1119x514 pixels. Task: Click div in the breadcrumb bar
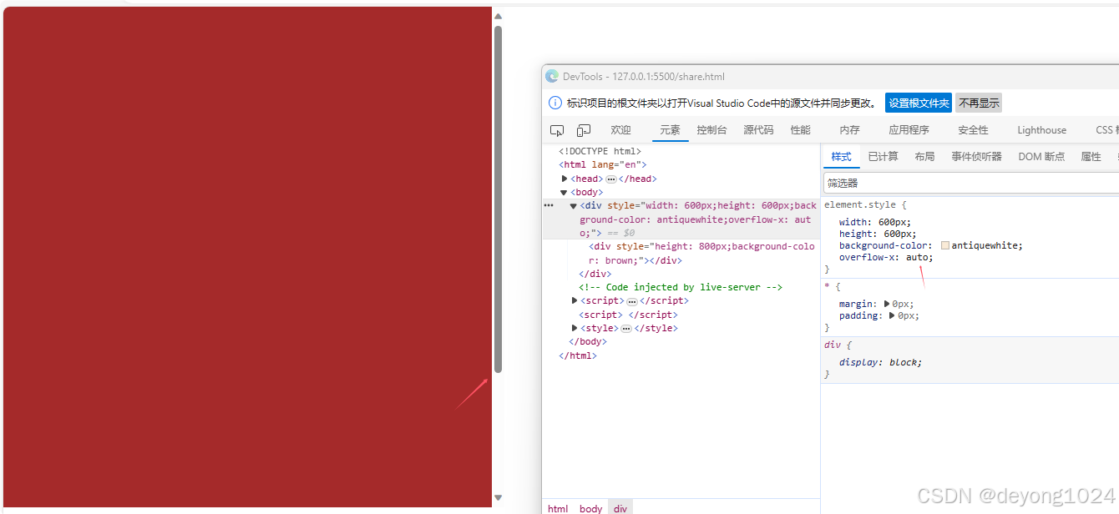[x=620, y=508]
